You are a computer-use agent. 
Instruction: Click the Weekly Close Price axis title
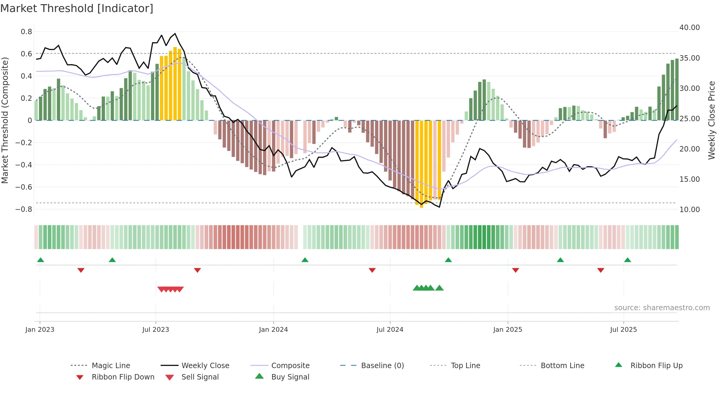pos(712,120)
